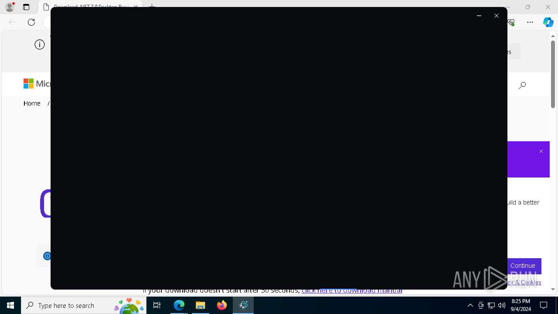The width and height of the screenshot is (558, 314).
Task: Click the Edge page vertical scrollbar thumb
Action: point(553,74)
